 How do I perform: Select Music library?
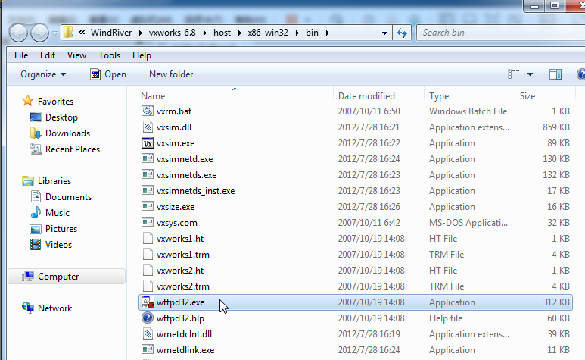(57, 213)
